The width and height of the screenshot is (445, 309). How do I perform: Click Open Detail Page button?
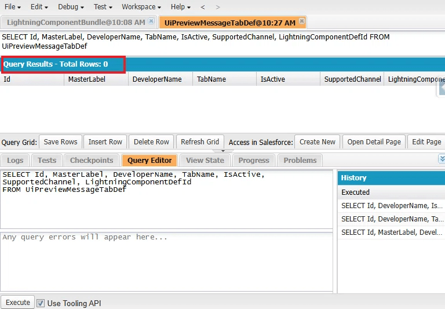tap(374, 141)
